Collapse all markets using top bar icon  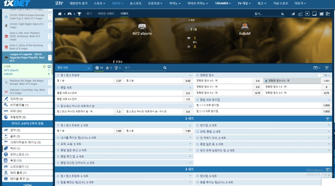click(x=327, y=68)
